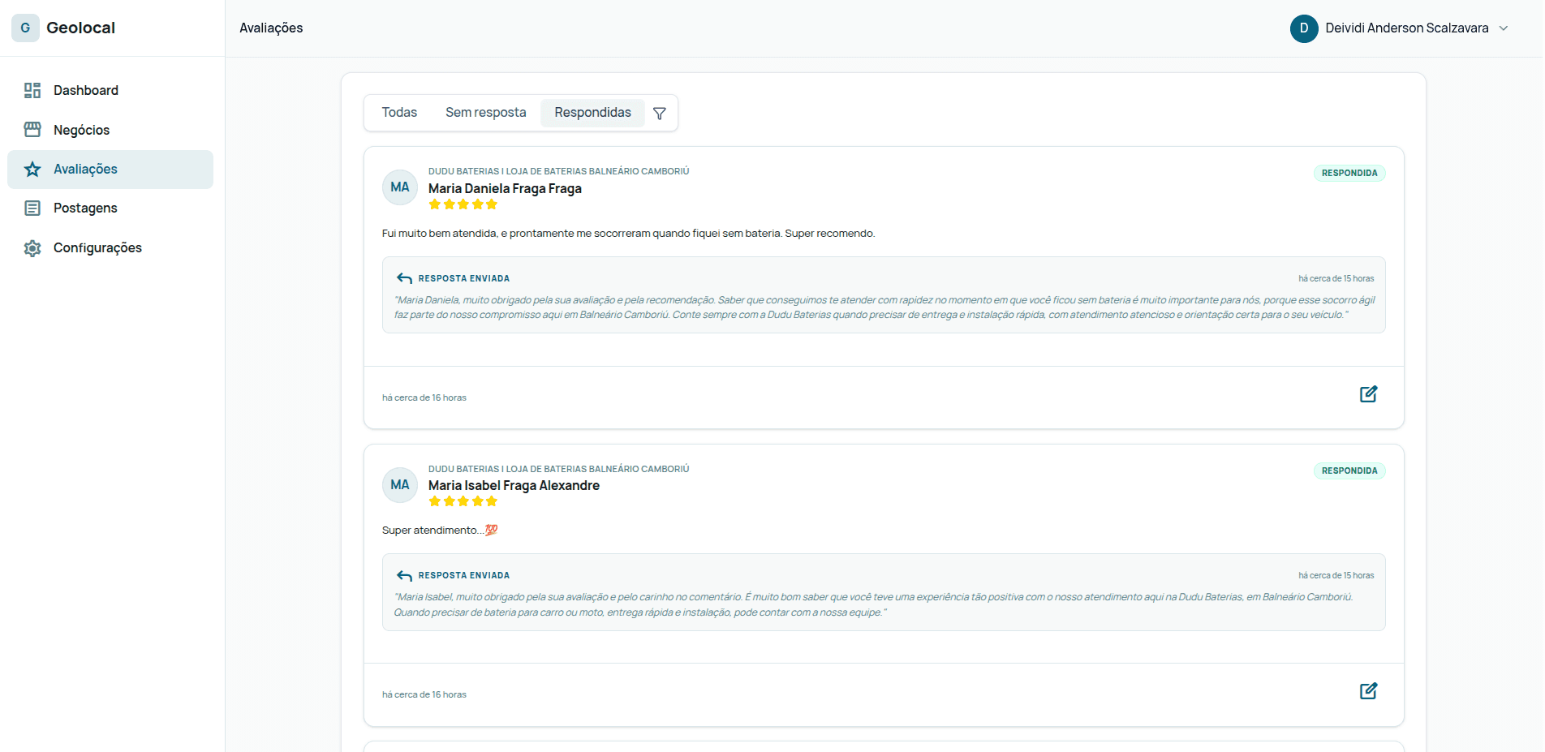
Task: Click "há cerca de 16 horas" under Maria Daniela's review
Action: click(424, 398)
